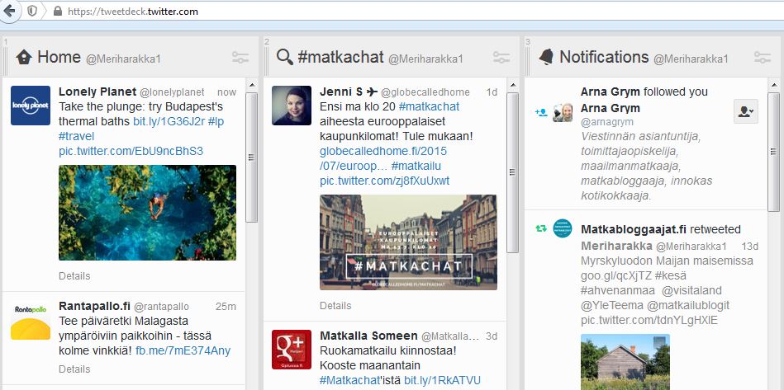
Task: Open Arna Grym follow actions dropdown
Action: click(745, 111)
